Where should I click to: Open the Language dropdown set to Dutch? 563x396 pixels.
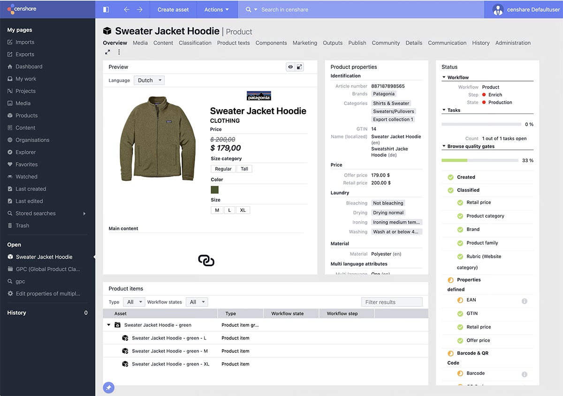point(149,80)
